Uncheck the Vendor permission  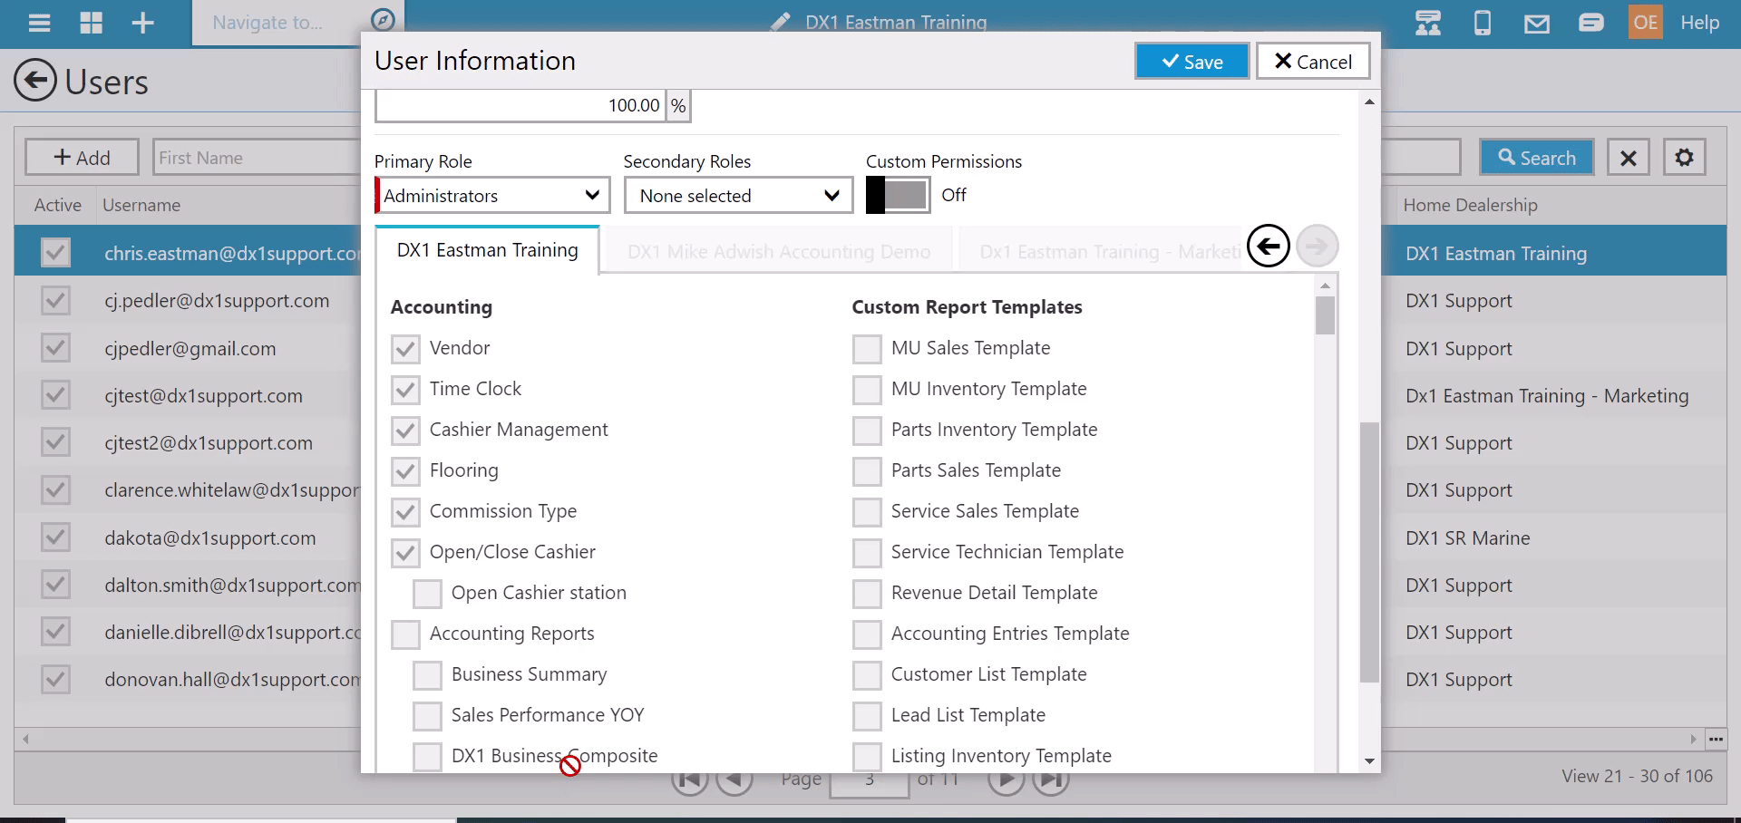coord(405,349)
